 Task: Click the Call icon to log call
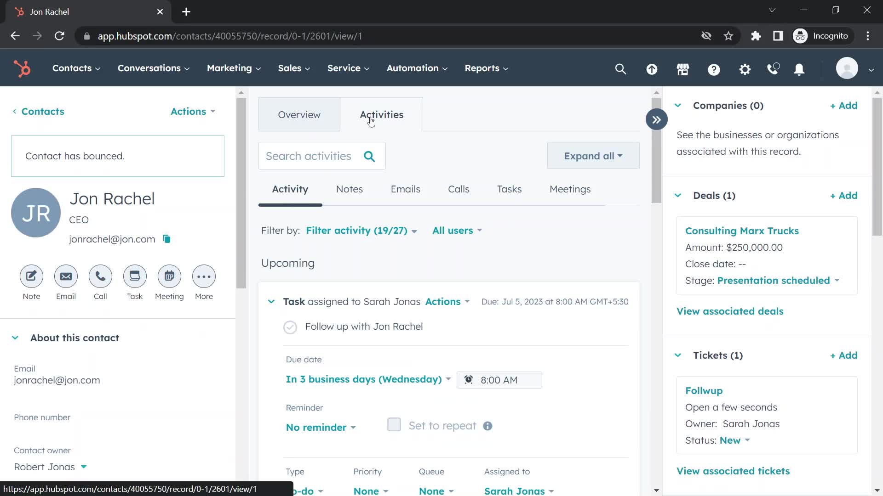point(101,277)
